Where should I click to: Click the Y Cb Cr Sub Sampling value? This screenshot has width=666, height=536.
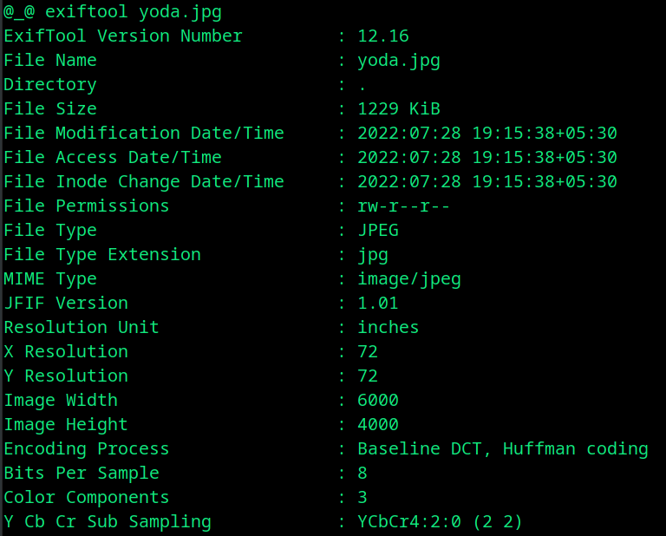(441, 521)
